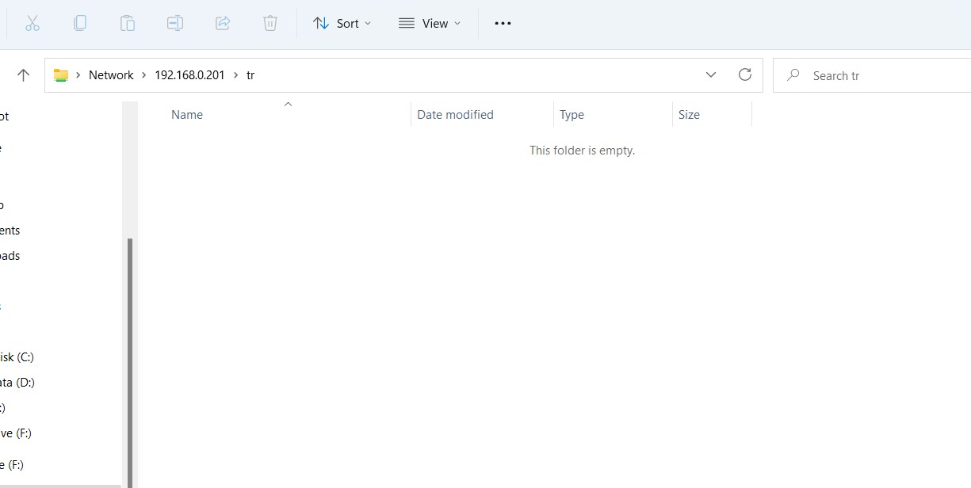Expand the chevron after Network breadcrumb
The width and height of the screenshot is (971, 488).
(x=144, y=75)
